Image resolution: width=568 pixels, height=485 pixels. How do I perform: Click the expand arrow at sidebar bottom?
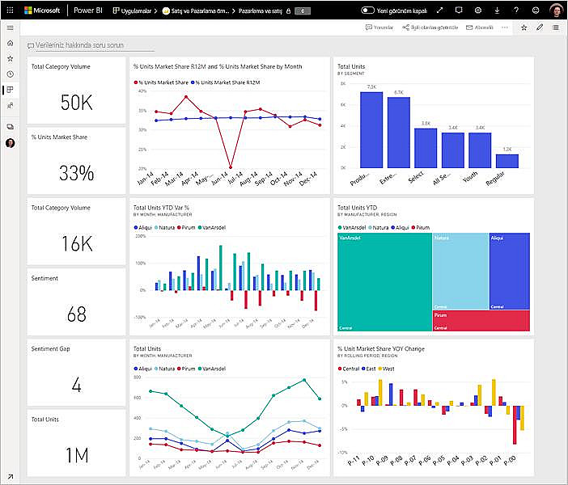[x=11, y=477]
